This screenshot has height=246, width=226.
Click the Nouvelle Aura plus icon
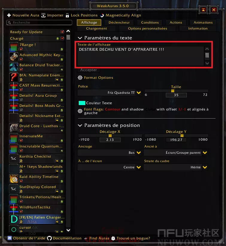coord(9,15)
